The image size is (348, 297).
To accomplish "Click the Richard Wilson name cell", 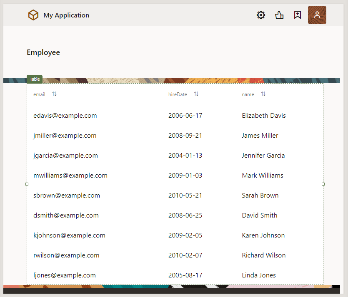I will point(263,255).
